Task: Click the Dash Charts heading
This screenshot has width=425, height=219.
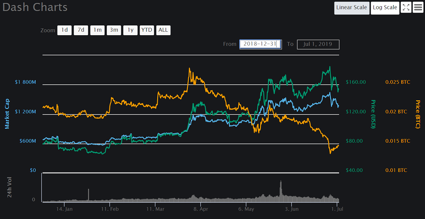Action: tap(35, 7)
